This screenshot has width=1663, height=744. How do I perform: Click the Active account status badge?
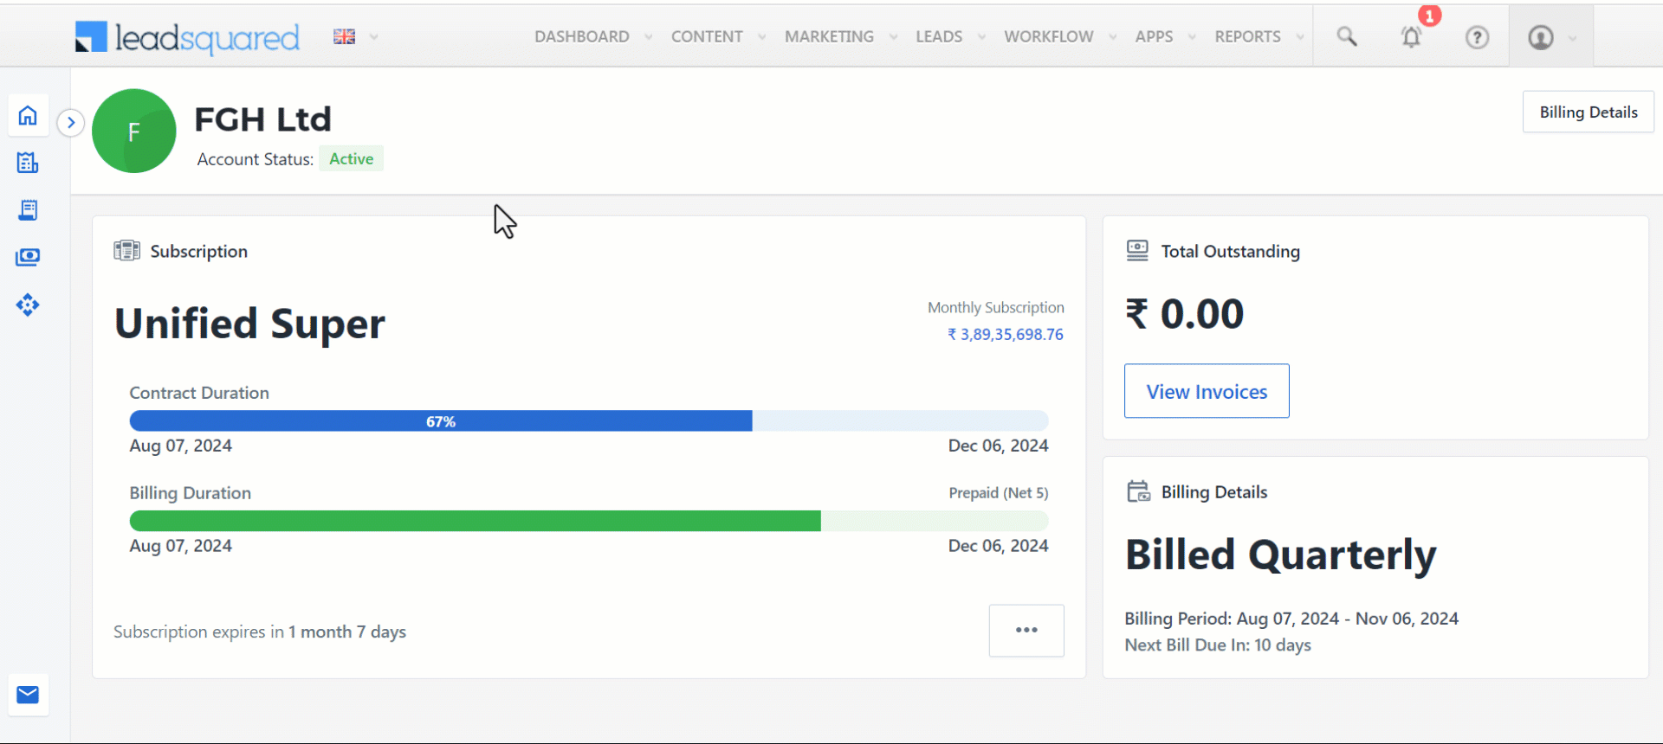click(x=351, y=159)
